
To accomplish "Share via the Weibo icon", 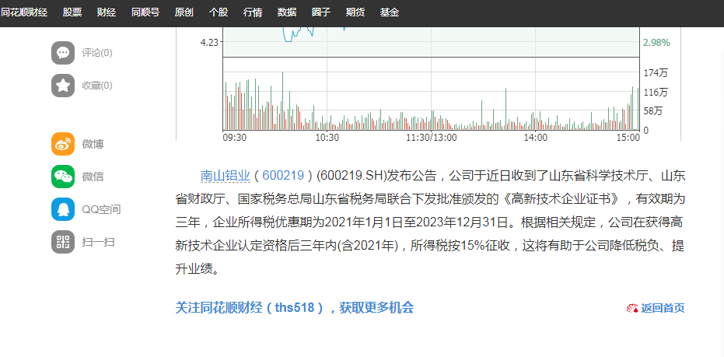I will 63,144.
